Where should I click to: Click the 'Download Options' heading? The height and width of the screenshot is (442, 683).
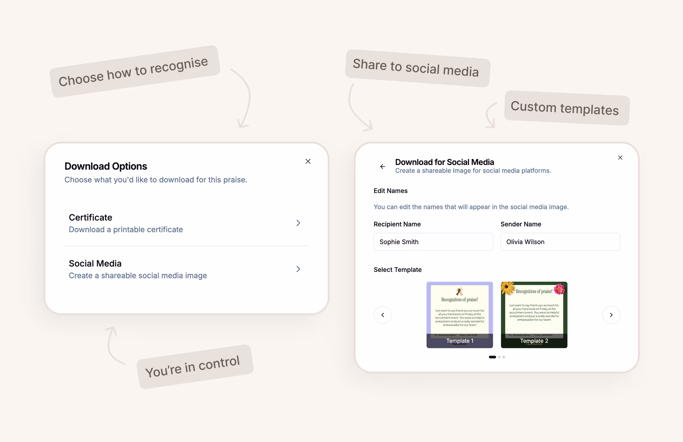coord(106,166)
